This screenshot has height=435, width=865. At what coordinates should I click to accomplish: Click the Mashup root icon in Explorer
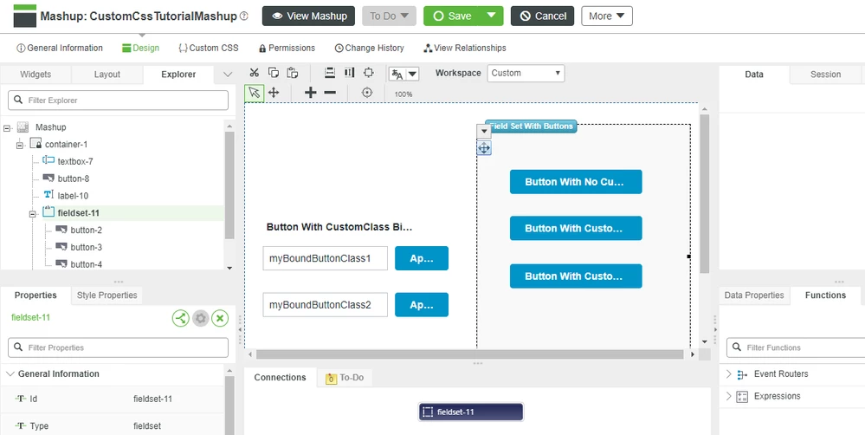click(23, 127)
